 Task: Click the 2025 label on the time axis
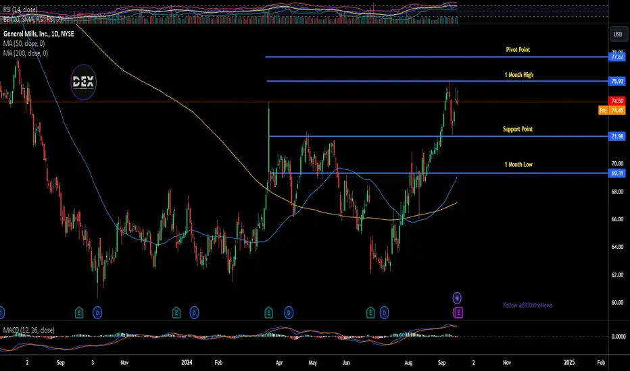(569, 363)
